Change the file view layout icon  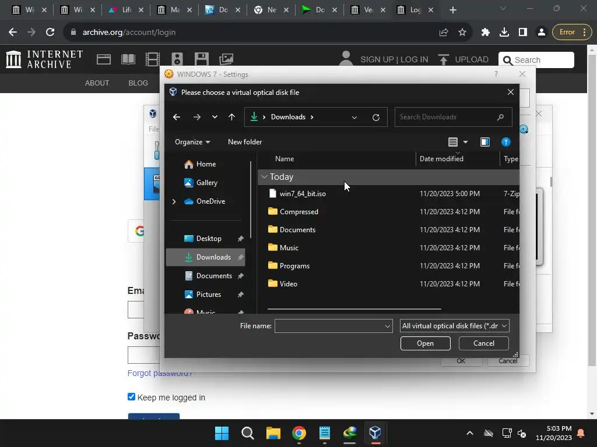[x=452, y=142]
